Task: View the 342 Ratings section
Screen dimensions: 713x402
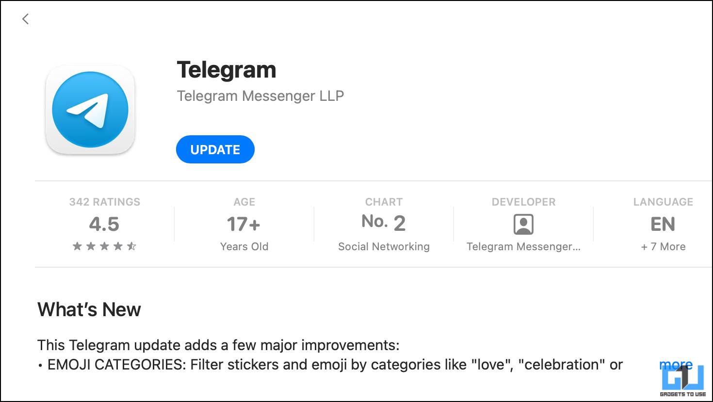Action: [105, 202]
